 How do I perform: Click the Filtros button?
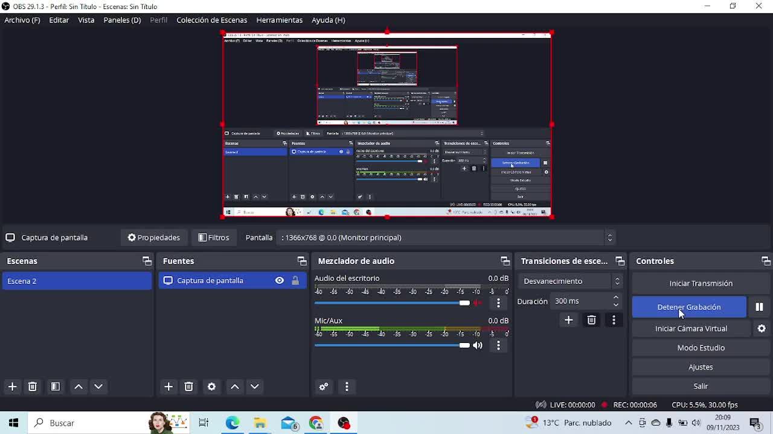(x=214, y=237)
